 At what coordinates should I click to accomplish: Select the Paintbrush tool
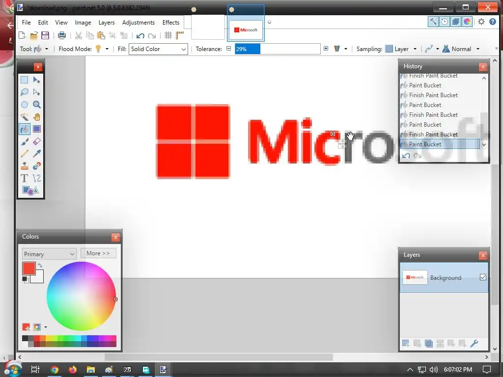click(25, 141)
